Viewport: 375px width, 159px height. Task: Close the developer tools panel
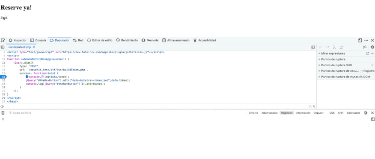(x=372, y=40)
